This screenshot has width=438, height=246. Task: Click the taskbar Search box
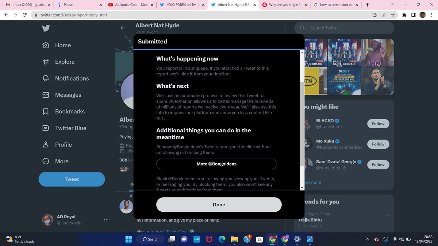click(x=150, y=239)
